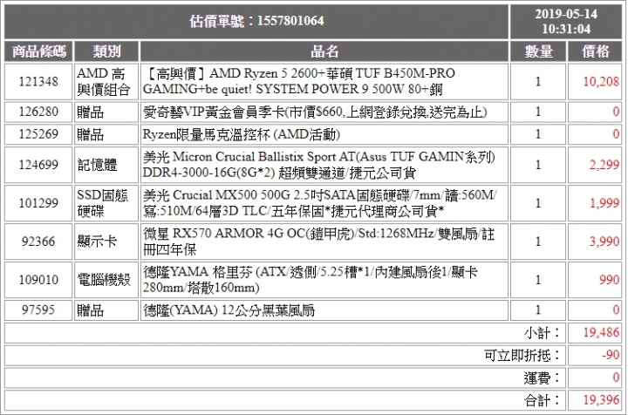Select barcode 125269
628x415 pixels.
38,134
